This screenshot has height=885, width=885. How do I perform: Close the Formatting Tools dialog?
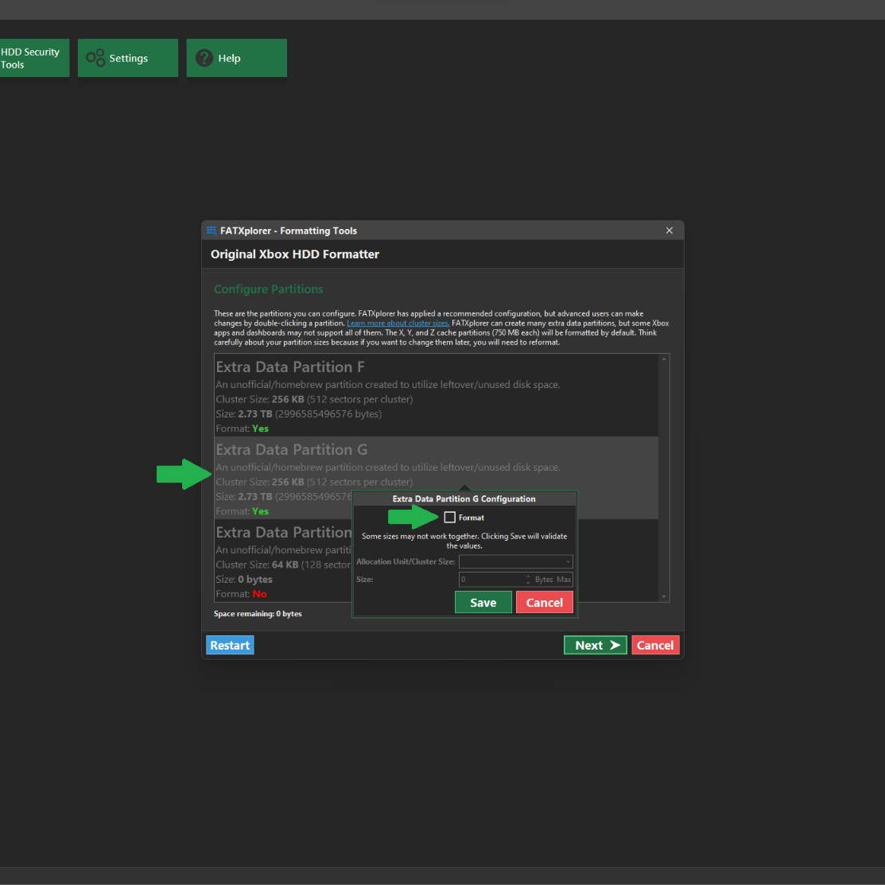670,231
